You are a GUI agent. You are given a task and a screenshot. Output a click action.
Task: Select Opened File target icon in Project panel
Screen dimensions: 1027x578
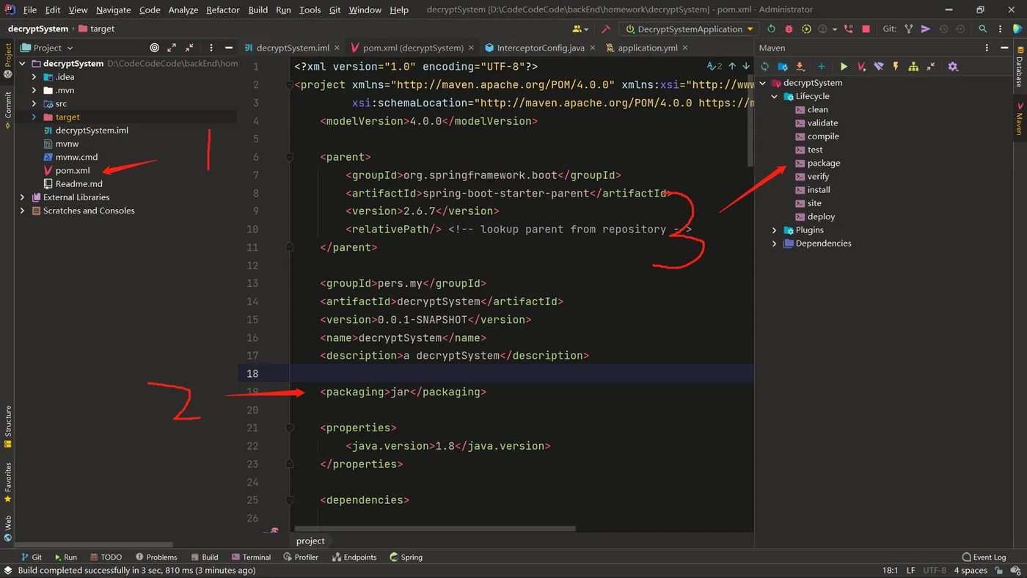[154, 48]
